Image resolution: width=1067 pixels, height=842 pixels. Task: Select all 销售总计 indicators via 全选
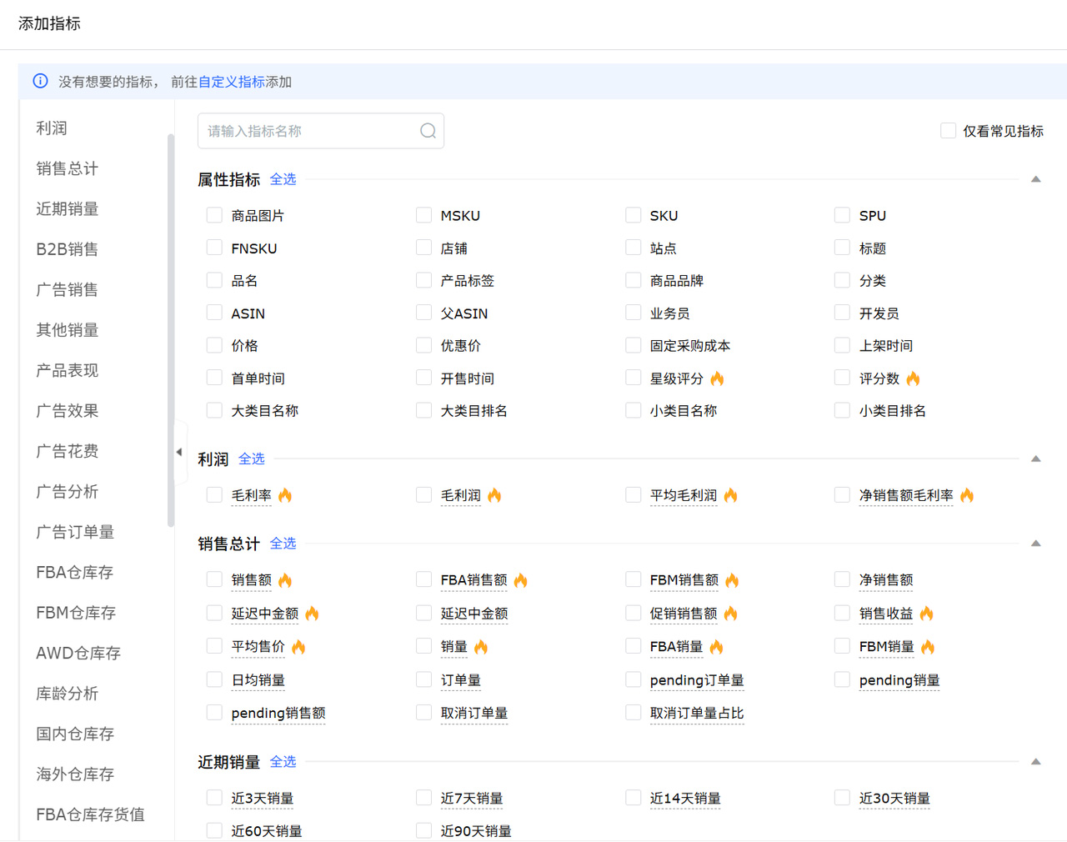(x=283, y=544)
